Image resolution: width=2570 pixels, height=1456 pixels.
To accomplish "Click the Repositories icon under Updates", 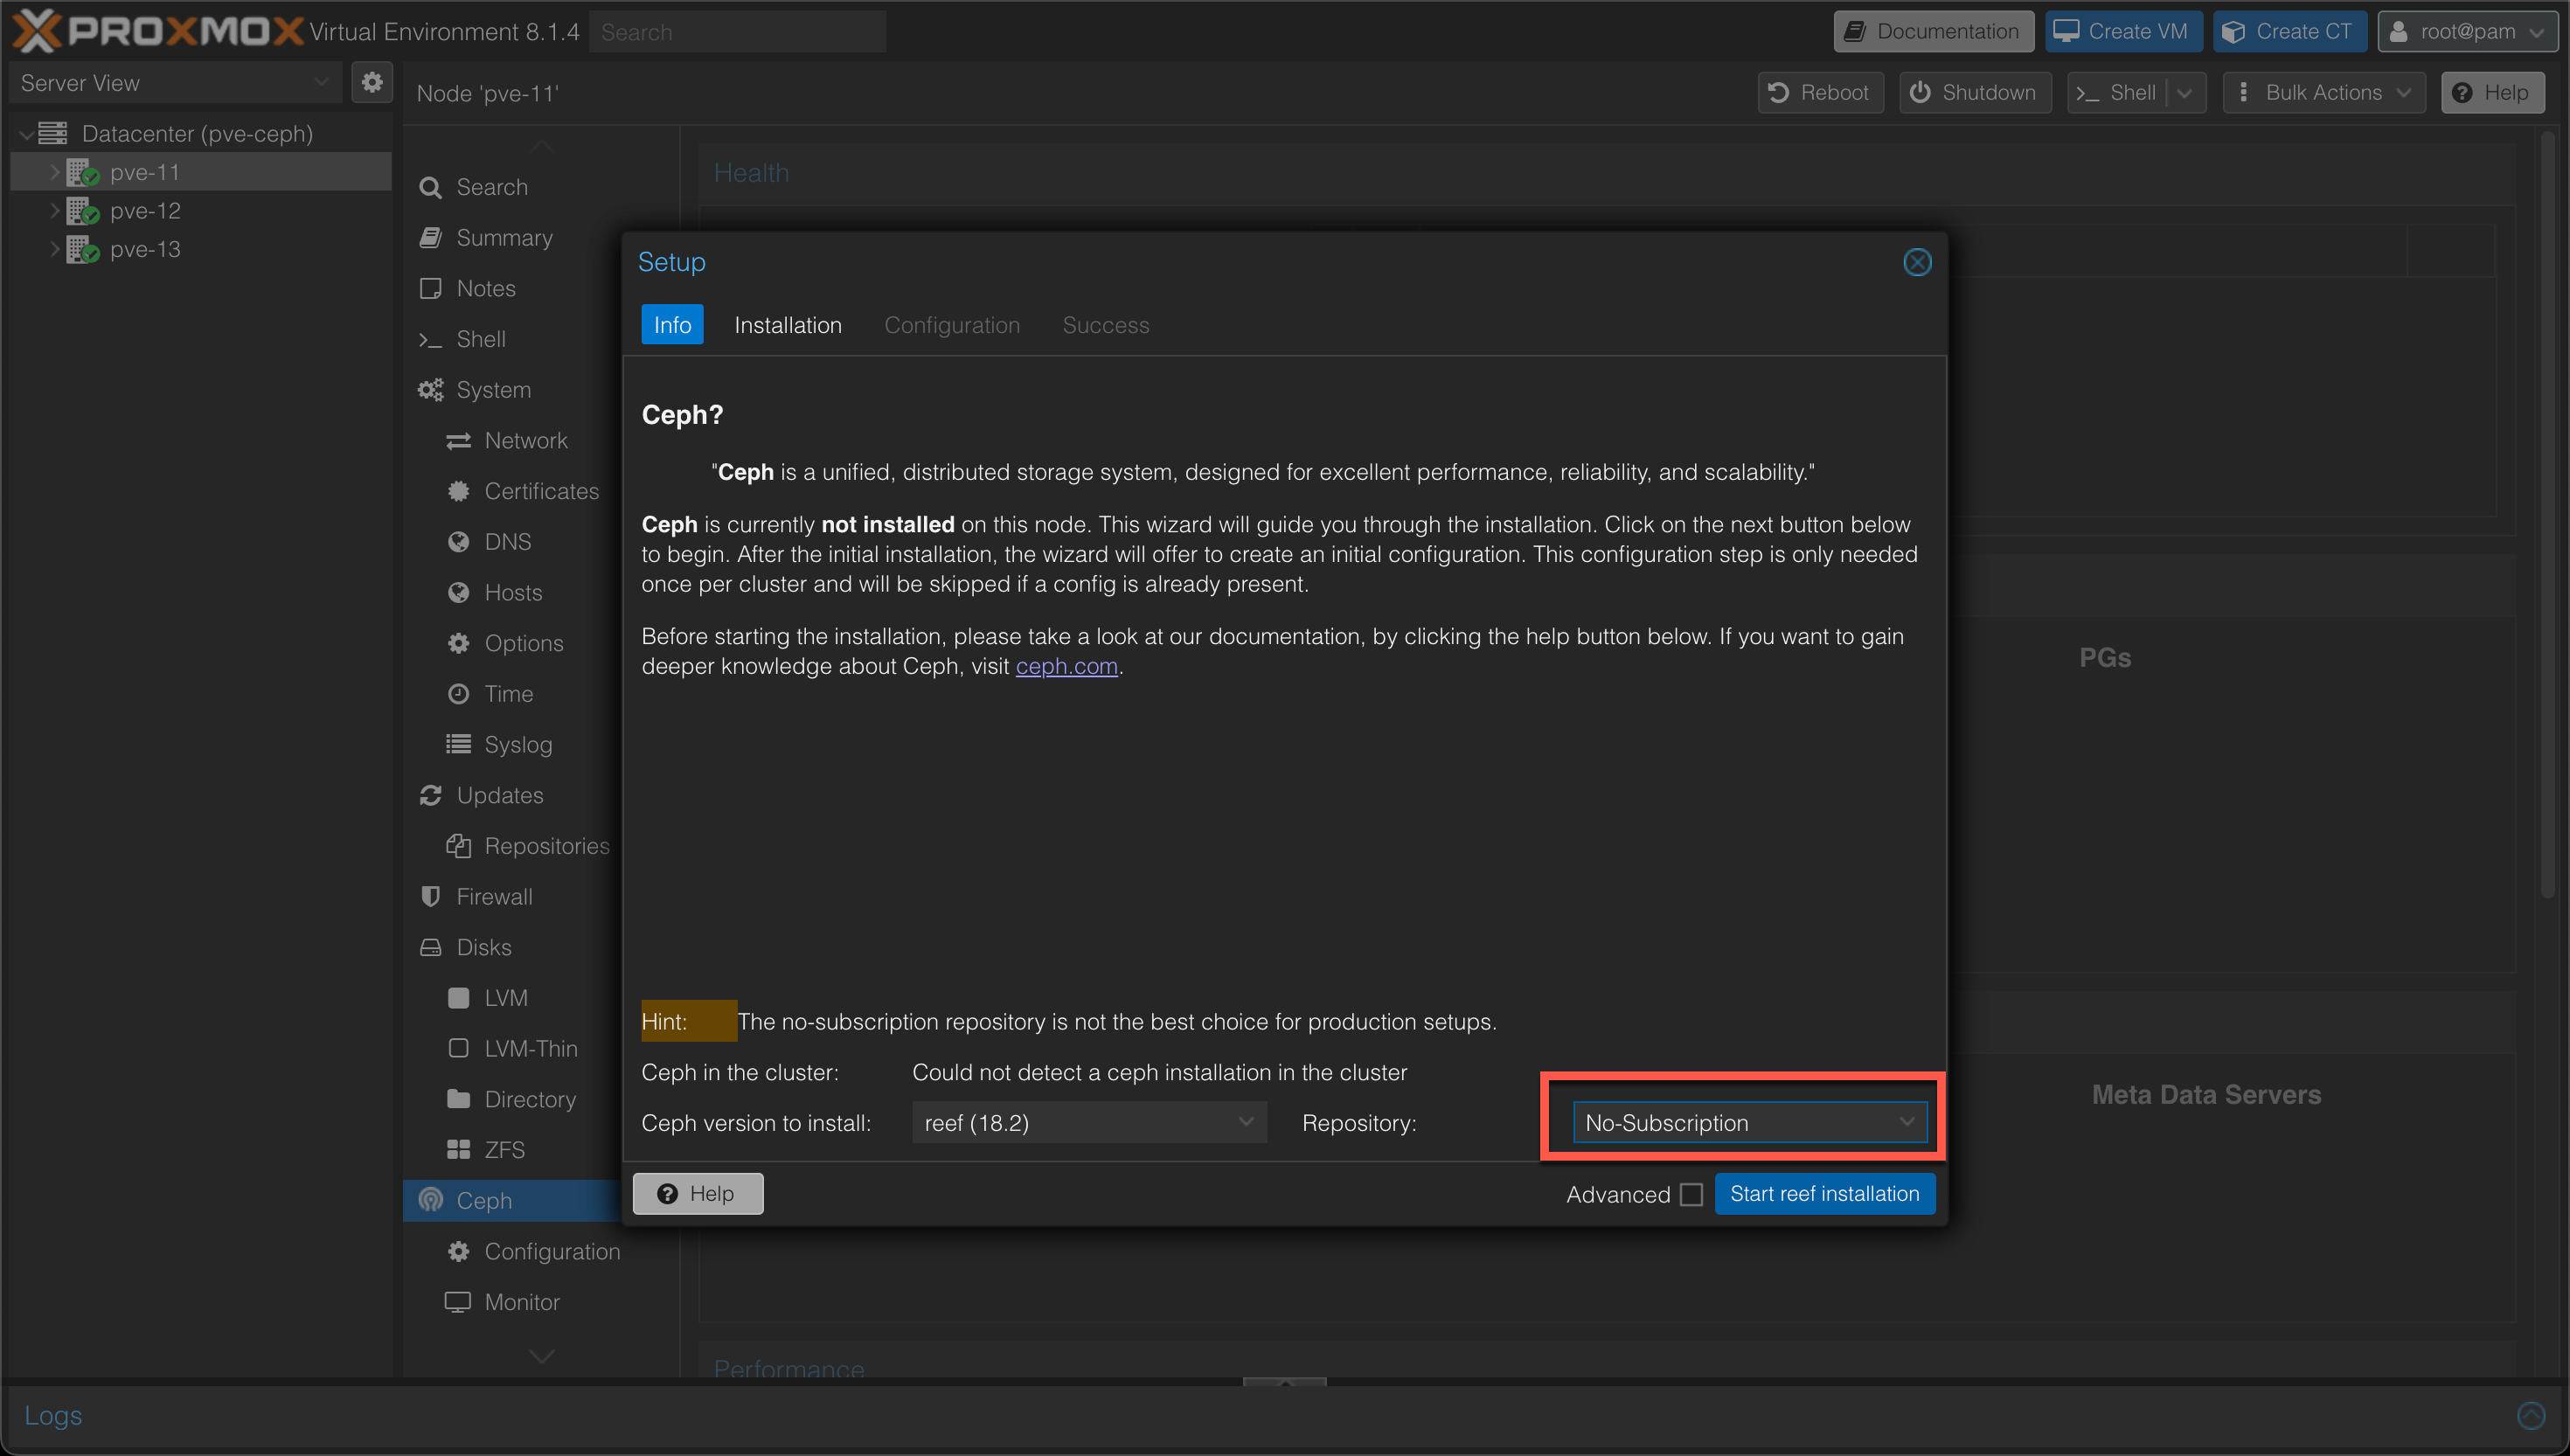I will [459, 845].
